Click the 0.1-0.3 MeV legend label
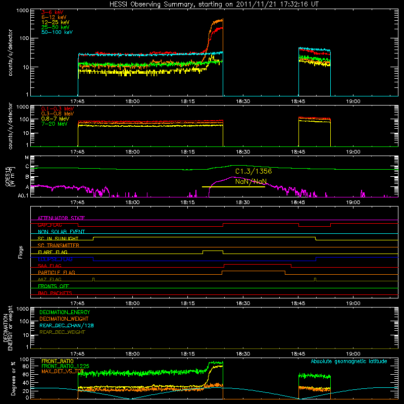The image size is (404, 404). [58, 109]
